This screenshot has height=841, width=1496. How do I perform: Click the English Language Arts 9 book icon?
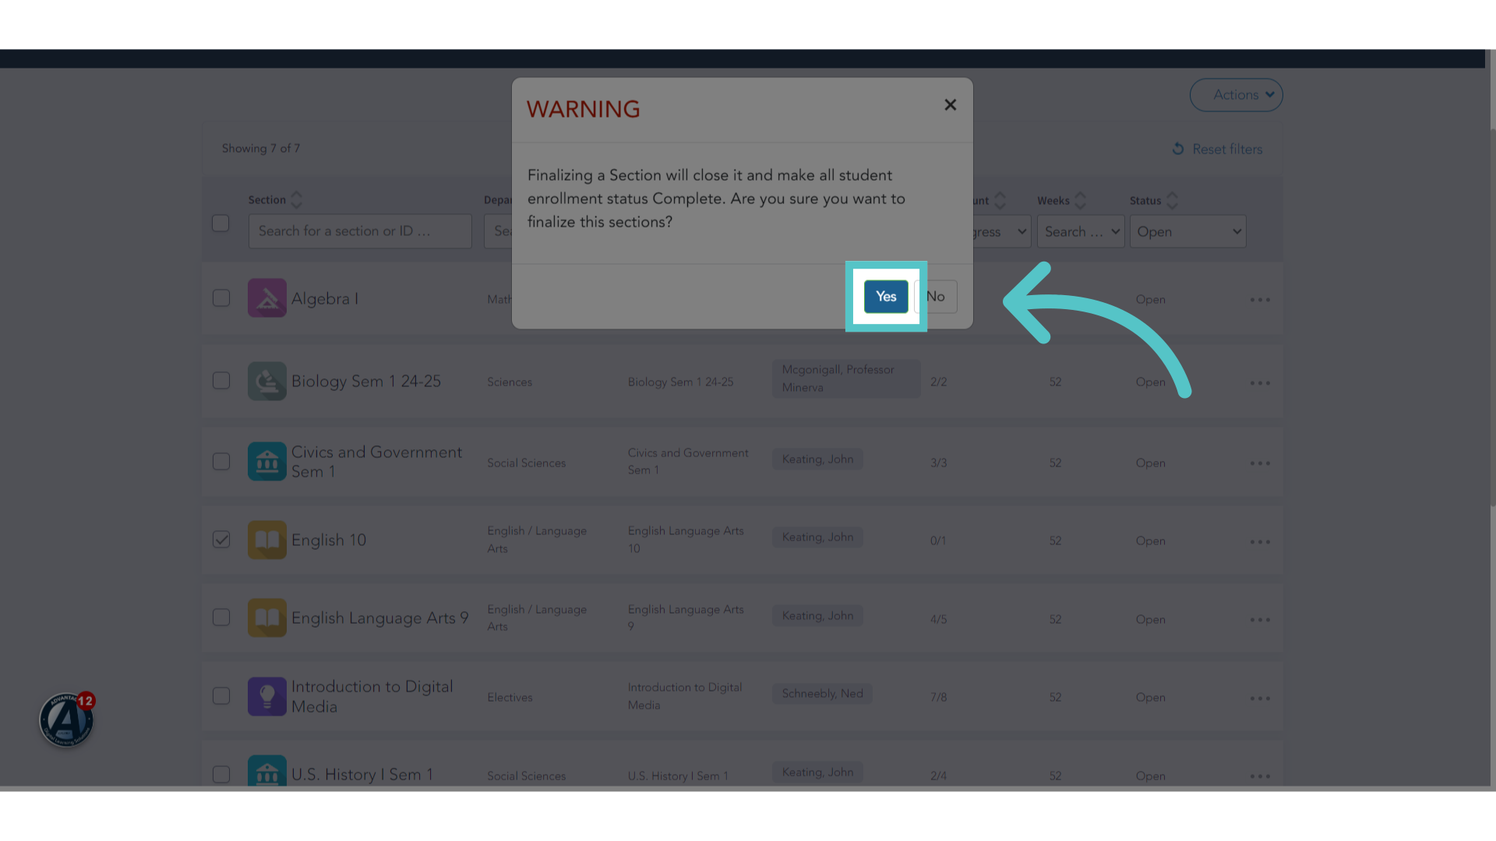tap(267, 618)
